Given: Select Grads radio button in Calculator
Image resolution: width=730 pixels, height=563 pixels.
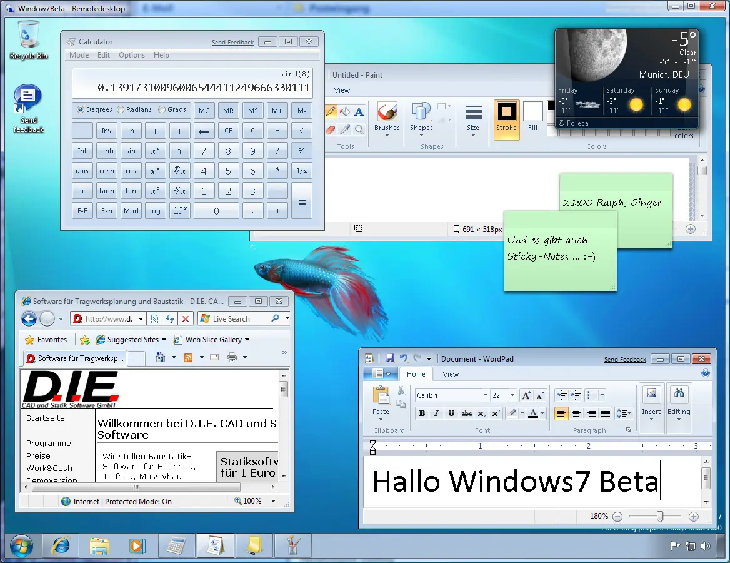Looking at the screenshot, I should click(x=172, y=109).
